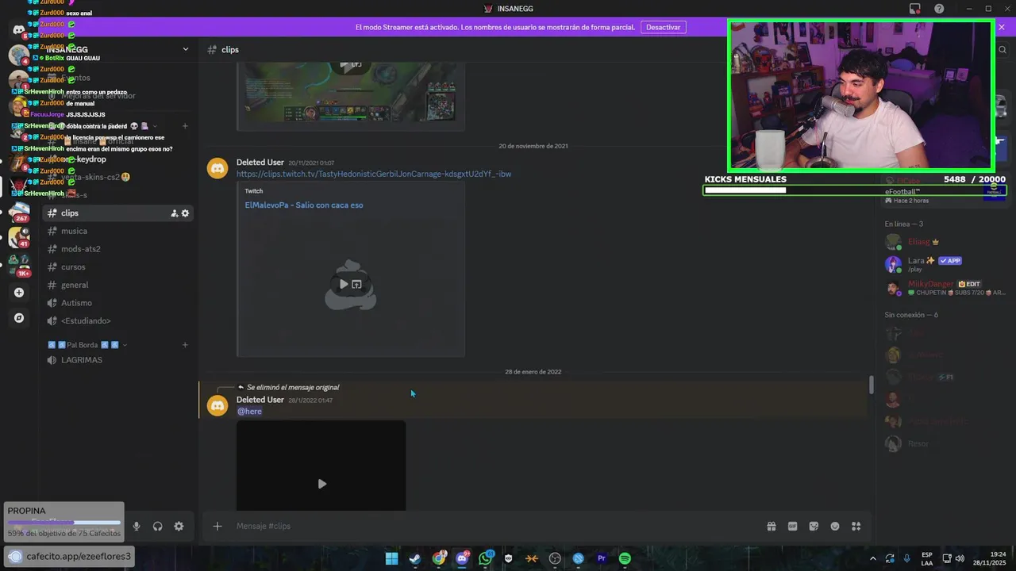The height and width of the screenshot is (571, 1016).
Task: Collapse the Pal Borda category
Action: pyautogui.click(x=87, y=345)
